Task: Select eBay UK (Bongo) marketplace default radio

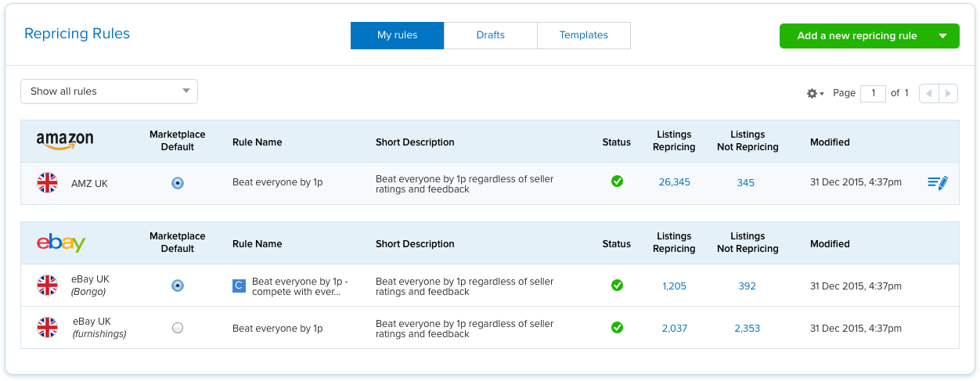Action: [x=178, y=286]
